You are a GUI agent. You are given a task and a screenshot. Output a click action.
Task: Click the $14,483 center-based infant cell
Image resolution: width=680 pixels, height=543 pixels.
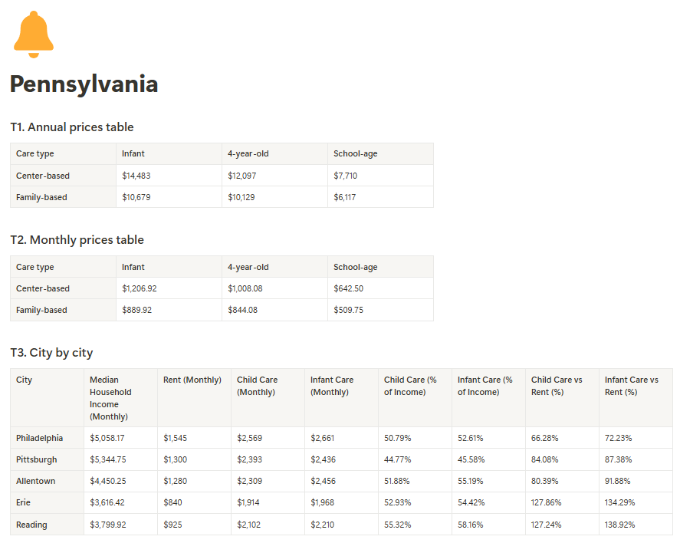point(135,176)
